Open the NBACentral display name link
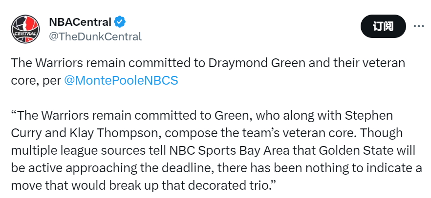Screen dimensions: 431x198 80,22
